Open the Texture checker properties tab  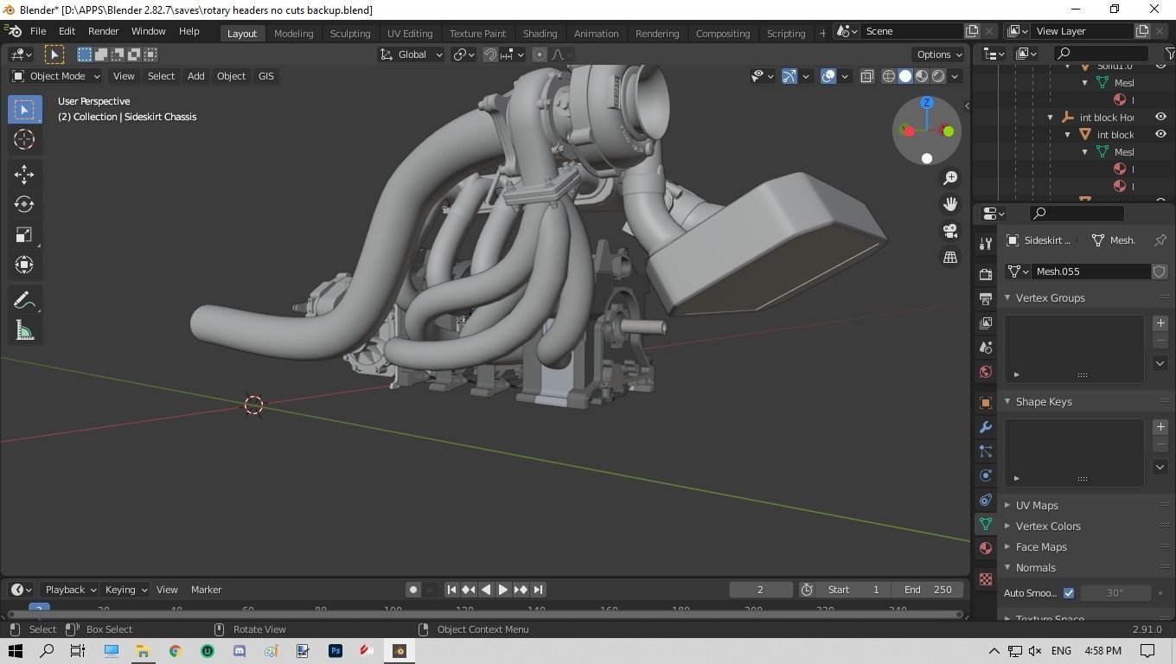click(986, 579)
